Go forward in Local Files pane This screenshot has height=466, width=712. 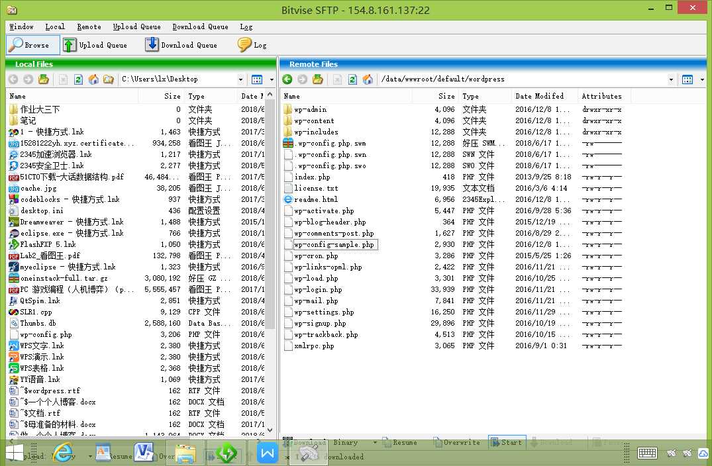click(x=28, y=79)
